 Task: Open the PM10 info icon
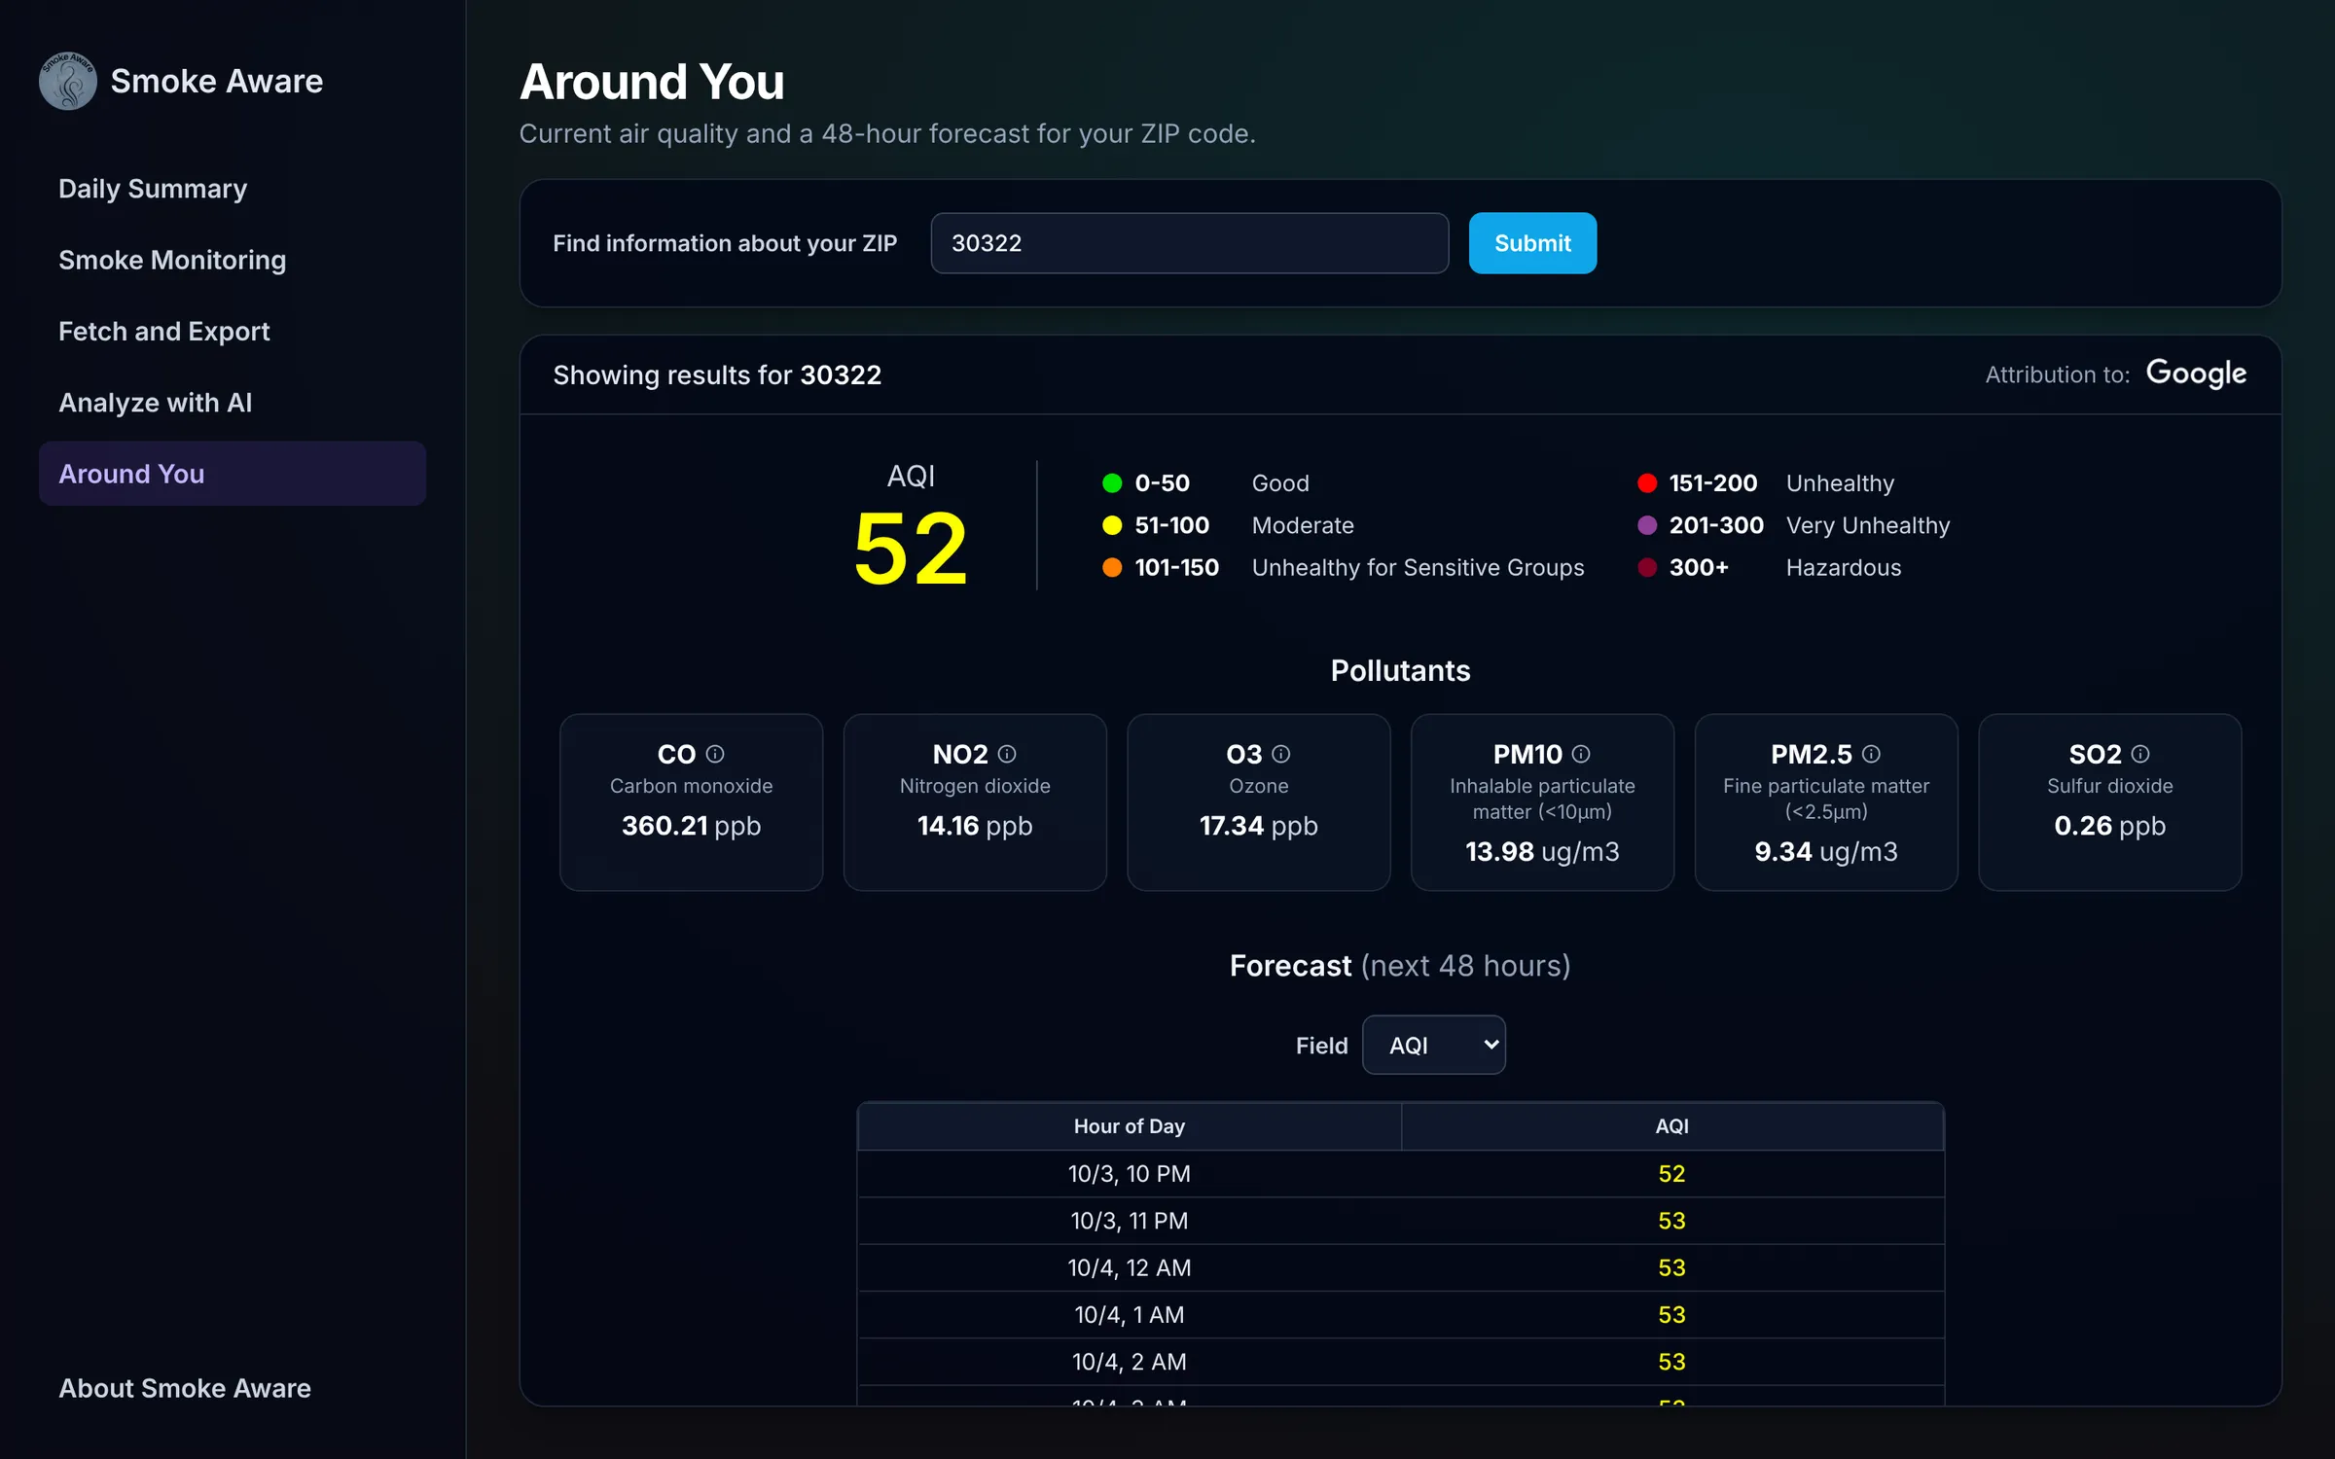tap(1581, 754)
